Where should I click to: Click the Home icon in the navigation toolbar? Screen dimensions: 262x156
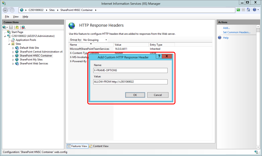tap(248, 10)
